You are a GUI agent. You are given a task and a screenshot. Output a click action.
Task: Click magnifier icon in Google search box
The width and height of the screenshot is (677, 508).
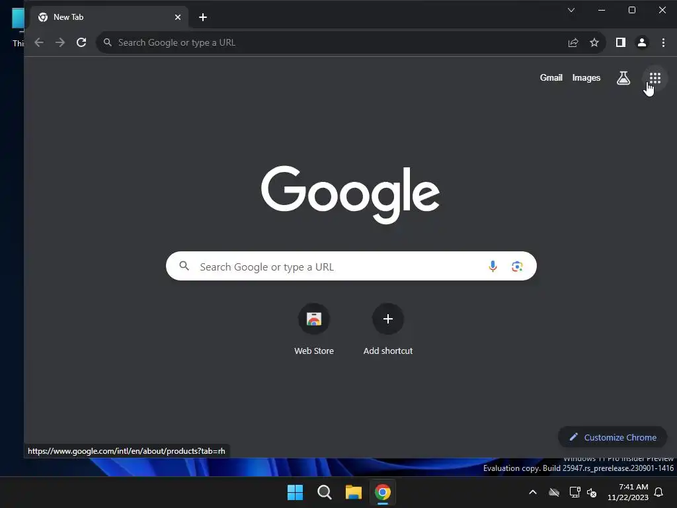click(x=184, y=266)
